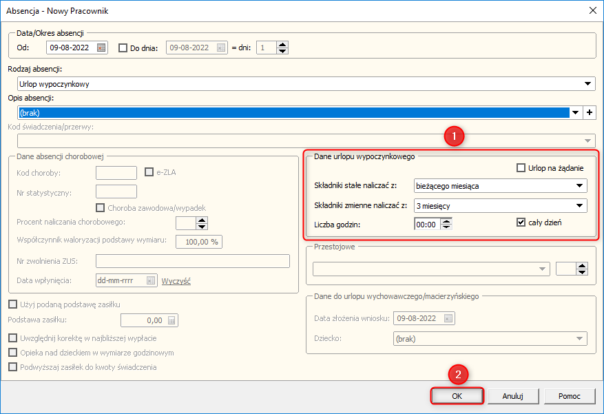Uncheck the cały dzień checkbox

521,222
